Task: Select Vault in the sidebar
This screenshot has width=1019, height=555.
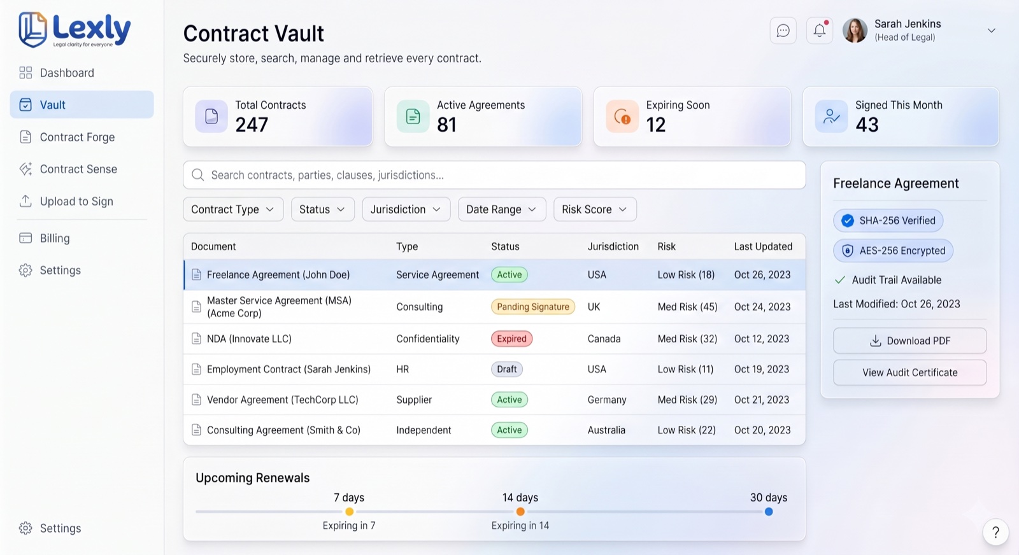Action: 82,104
